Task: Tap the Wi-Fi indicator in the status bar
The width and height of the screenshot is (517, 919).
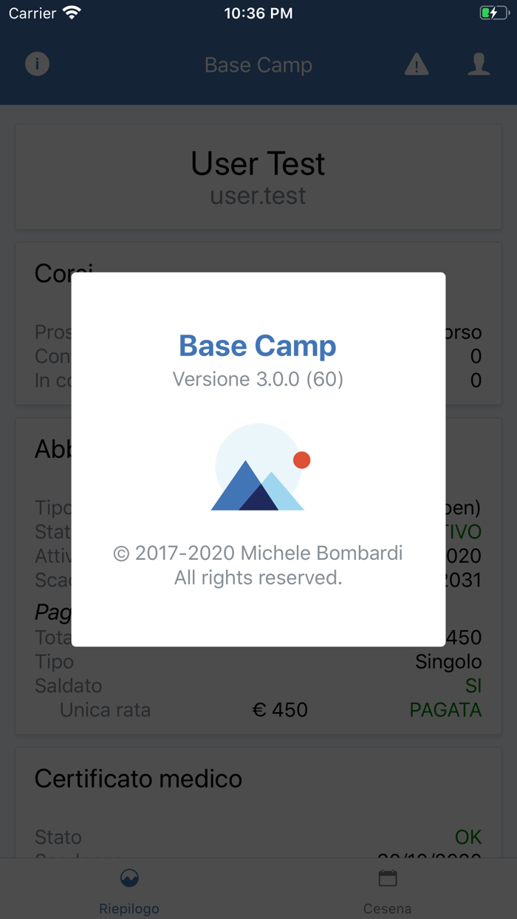Action: pos(71,12)
